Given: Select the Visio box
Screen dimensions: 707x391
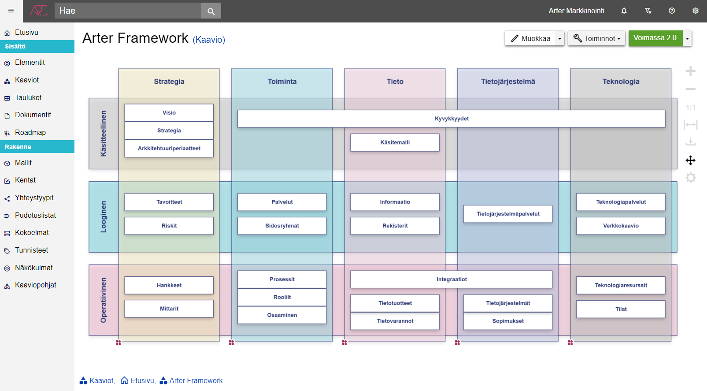Looking at the screenshot, I should [x=169, y=113].
